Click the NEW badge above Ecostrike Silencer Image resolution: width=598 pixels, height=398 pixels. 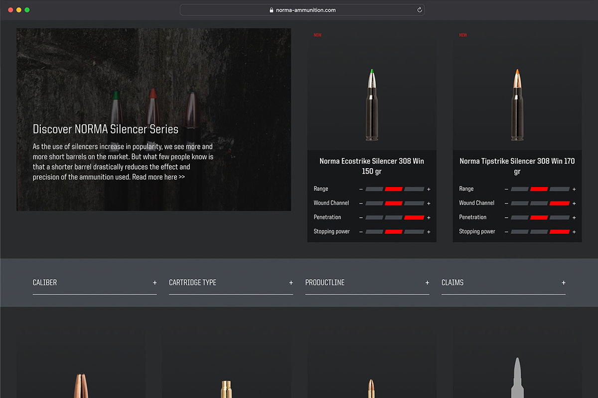point(317,35)
